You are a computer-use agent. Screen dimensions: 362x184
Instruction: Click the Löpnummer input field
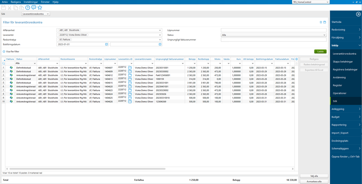tap(274, 30)
